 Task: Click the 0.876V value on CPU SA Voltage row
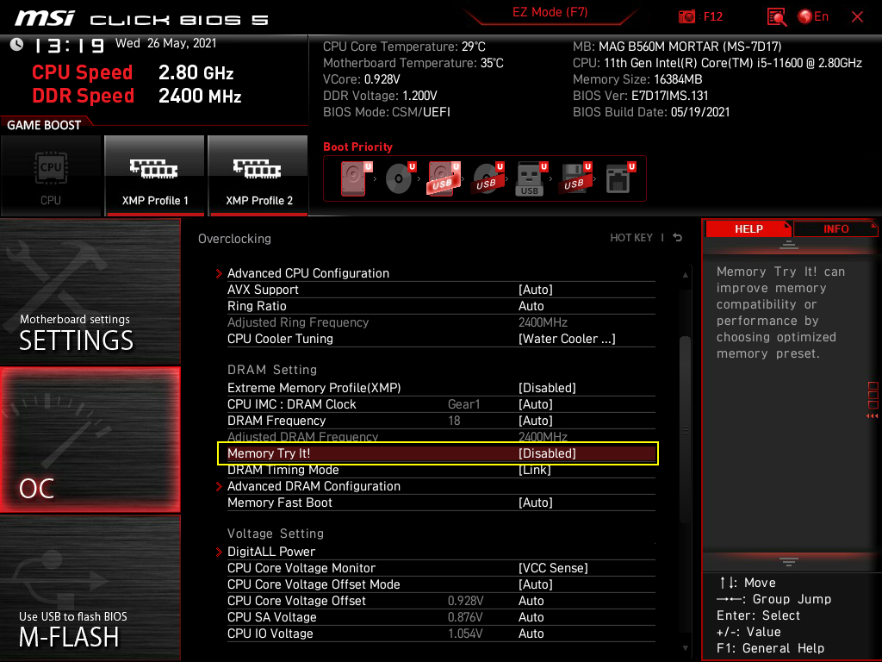pos(465,617)
